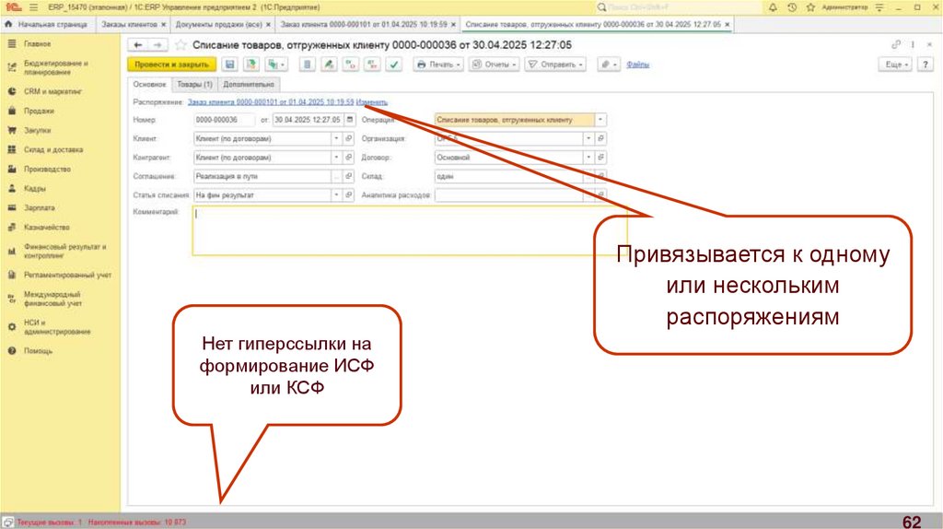Open the Производство sidebar section
The image size is (943, 529).
coord(47,169)
